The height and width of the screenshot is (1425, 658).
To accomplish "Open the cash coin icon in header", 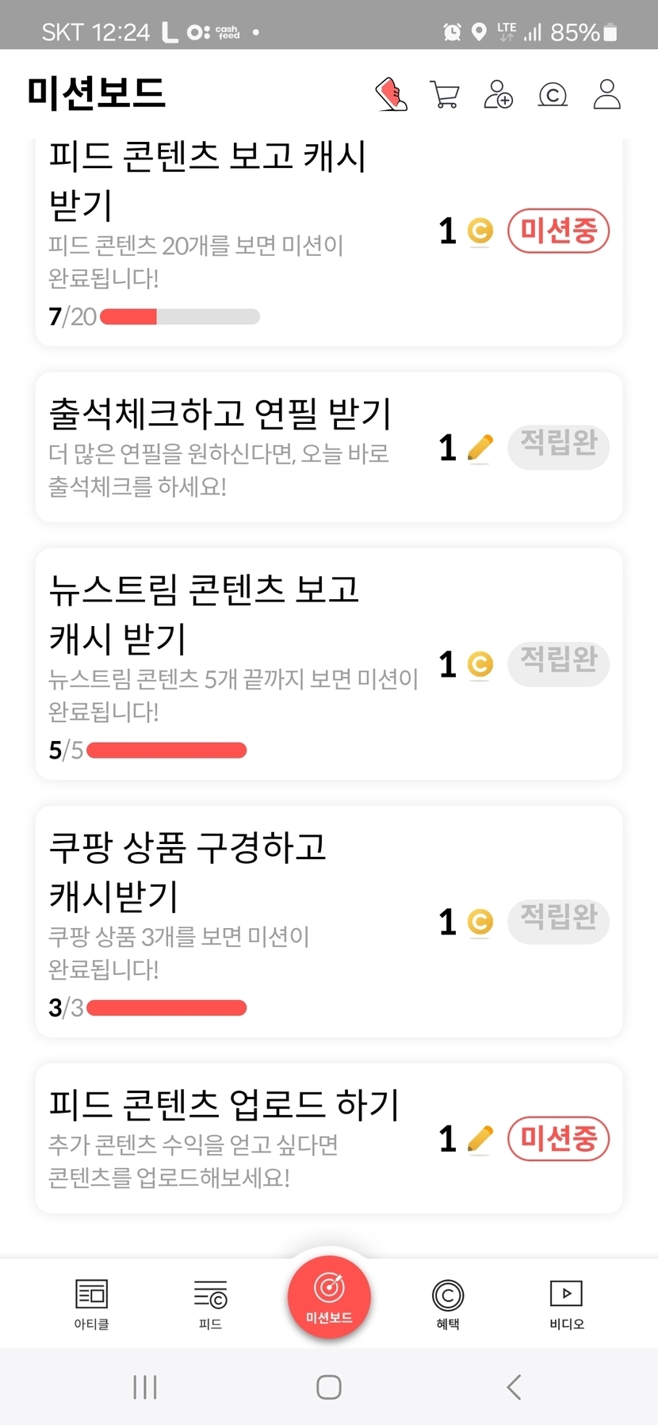I will coord(553,95).
